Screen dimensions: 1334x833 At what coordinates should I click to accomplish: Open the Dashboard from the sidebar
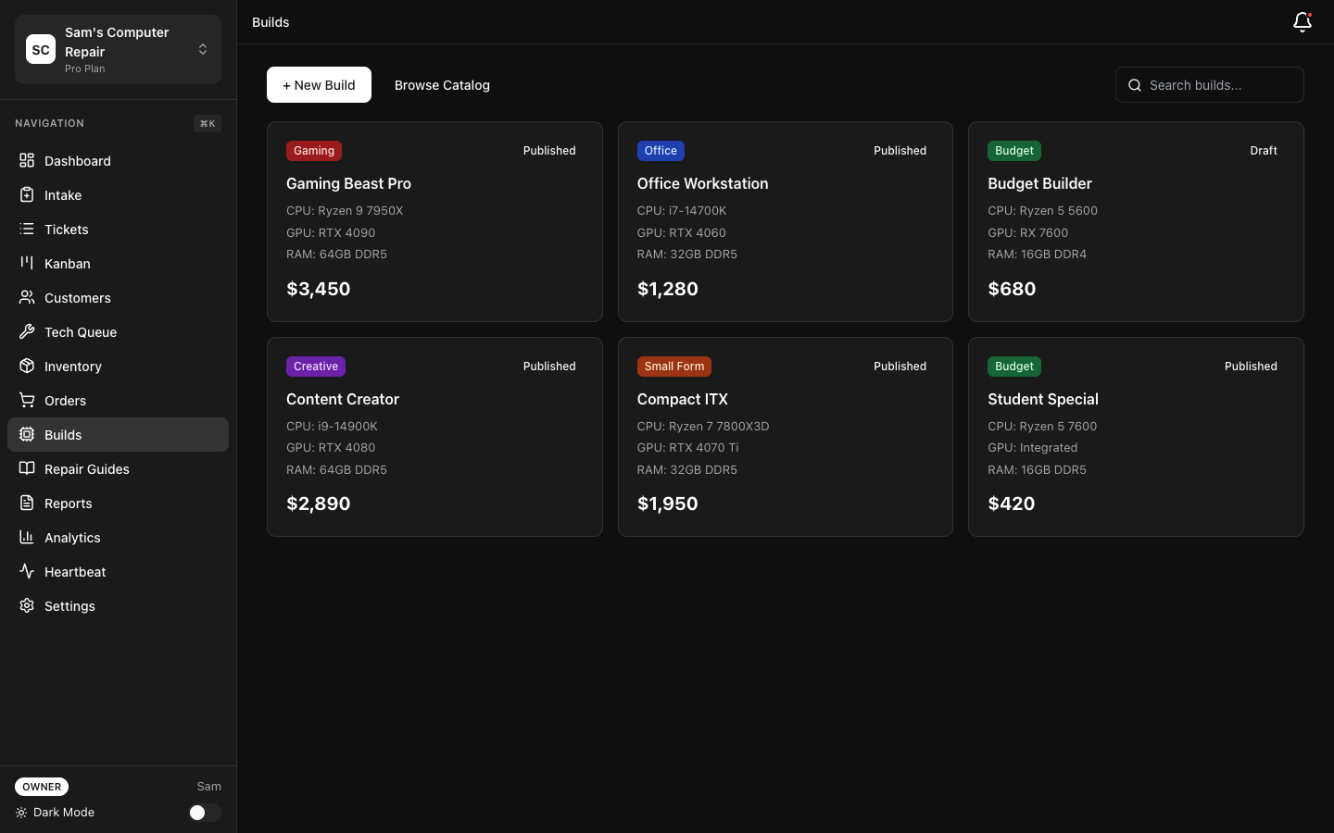click(x=27, y=160)
